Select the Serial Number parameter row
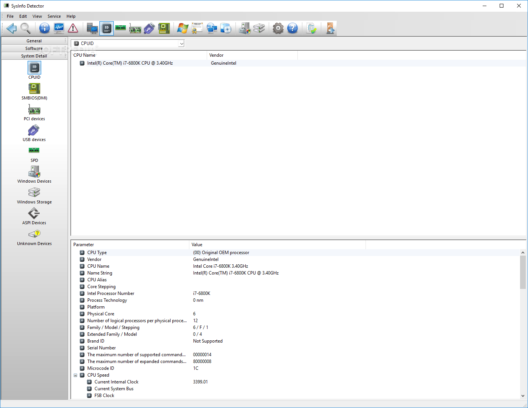The height and width of the screenshot is (408, 528). [x=295, y=348]
